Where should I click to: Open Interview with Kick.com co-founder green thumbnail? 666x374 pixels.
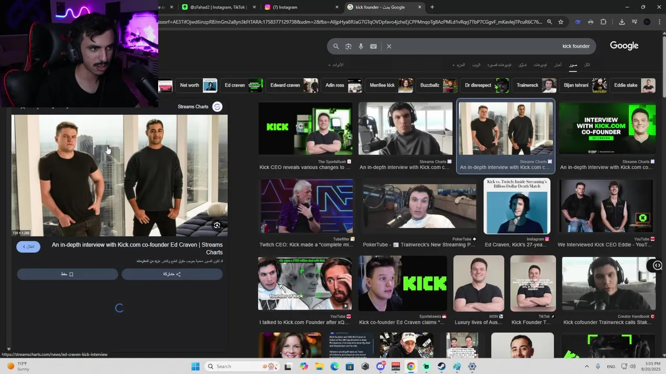click(x=607, y=129)
